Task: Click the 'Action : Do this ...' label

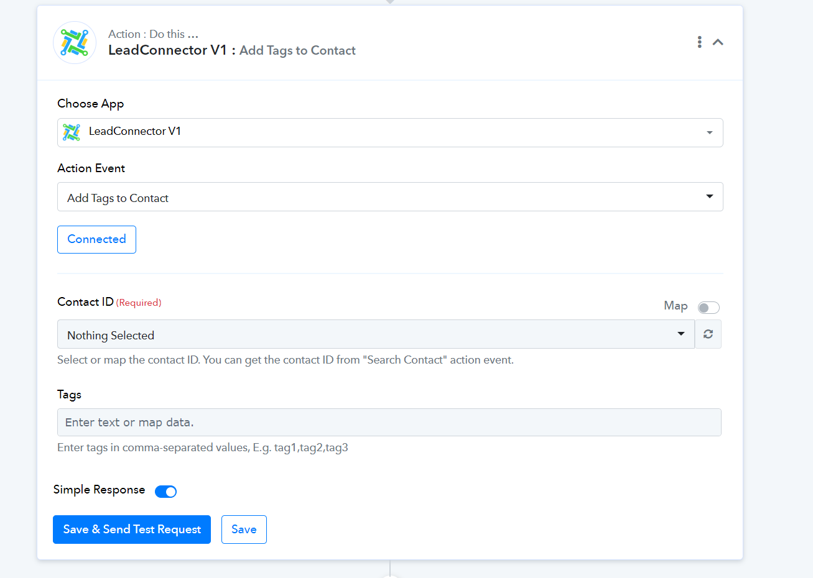Action: pos(153,34)
